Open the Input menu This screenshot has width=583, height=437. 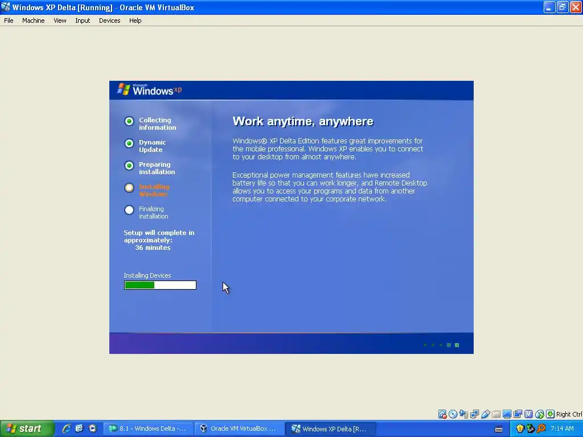click(x=83, y=20)
